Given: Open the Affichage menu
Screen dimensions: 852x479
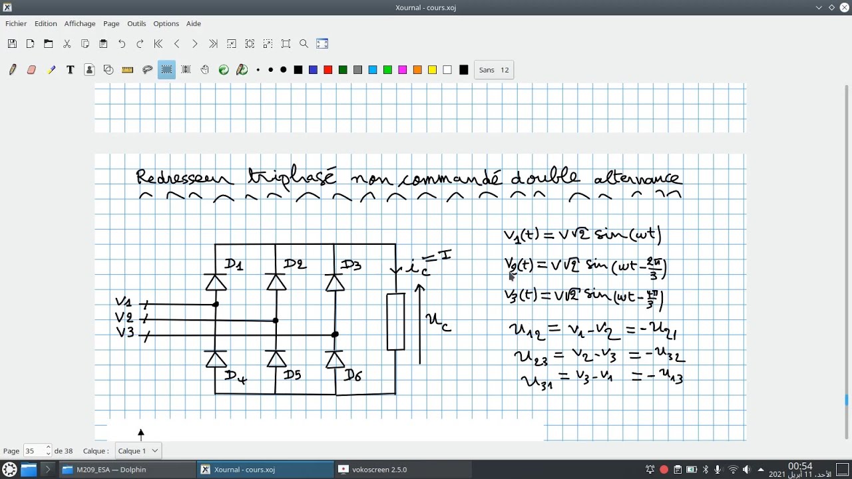Looking at the screenshot, I should tap(80, 23).
